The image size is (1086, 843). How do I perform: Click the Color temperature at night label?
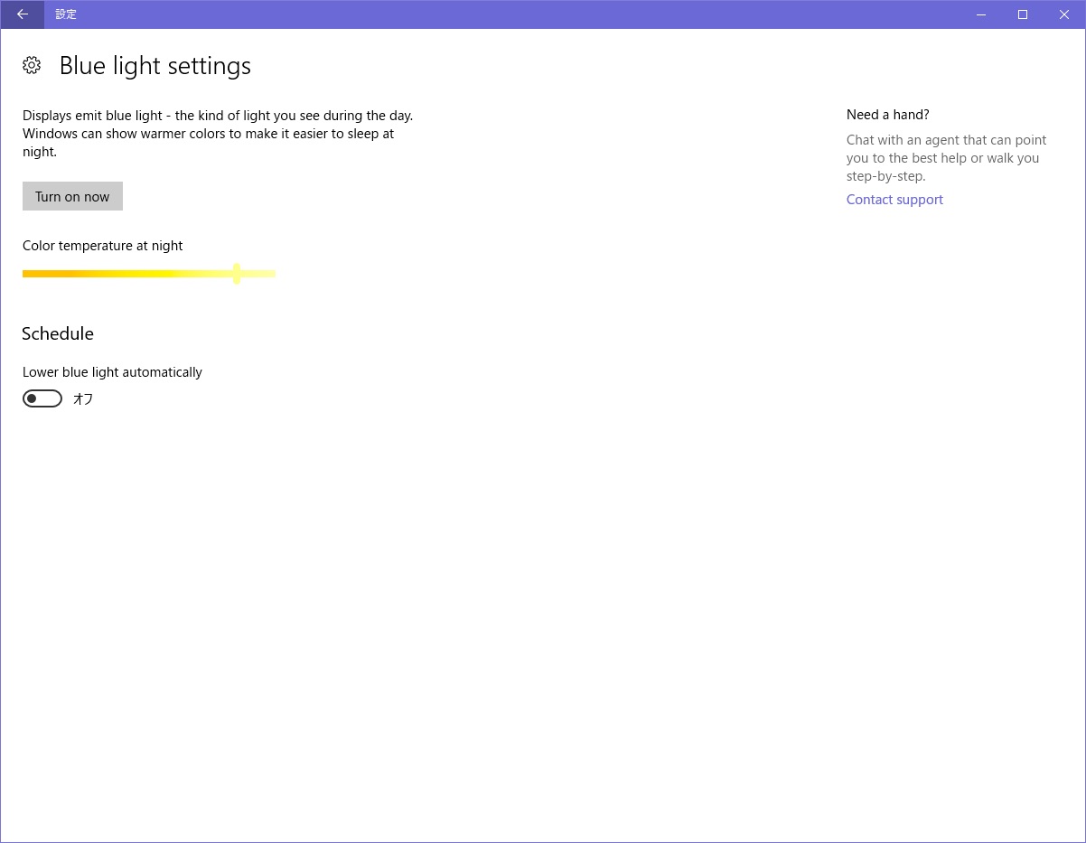pyautogui.click(x=103, y=246)
